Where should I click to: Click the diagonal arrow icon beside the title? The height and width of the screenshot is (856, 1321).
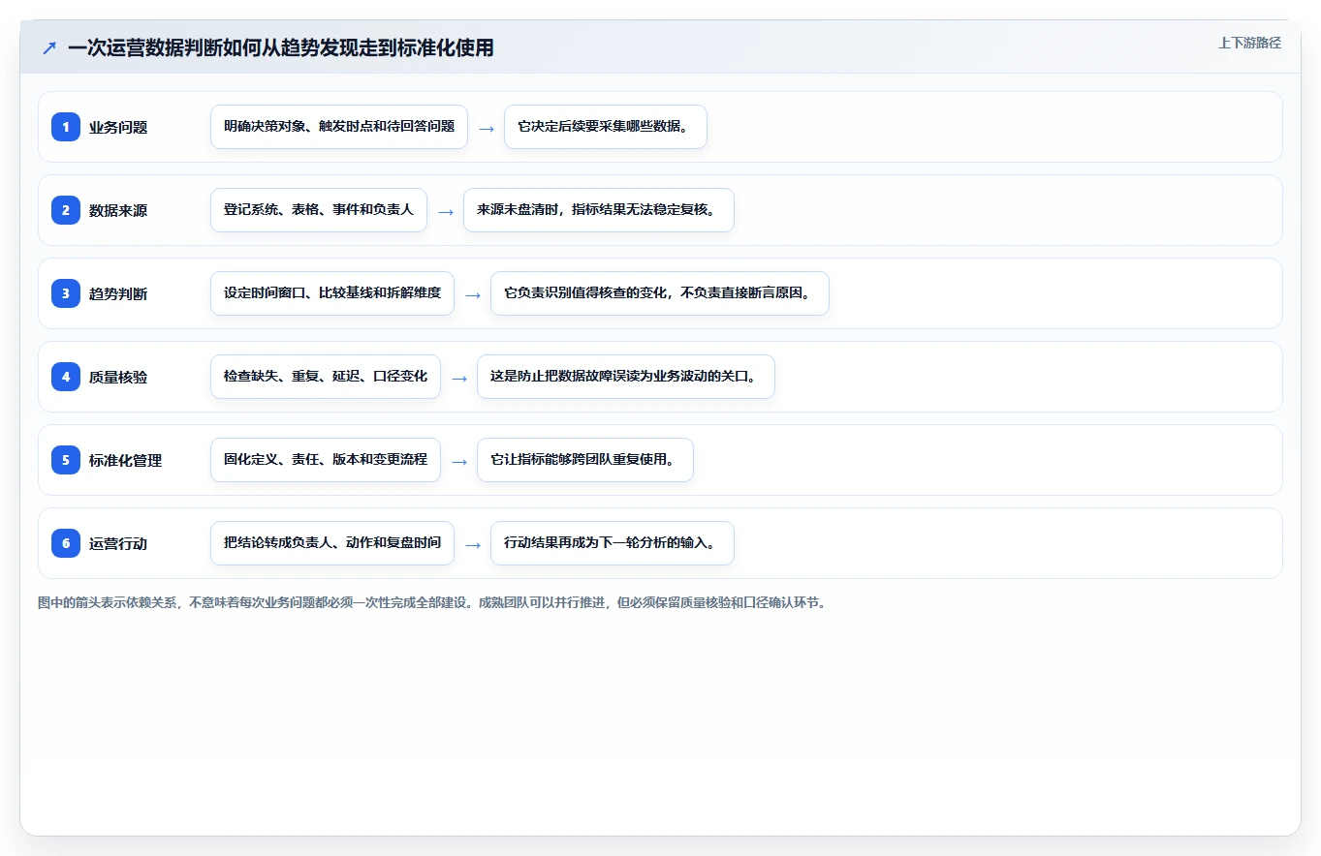(x=49, y=48)
